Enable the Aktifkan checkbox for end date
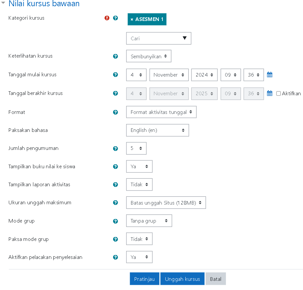303x290 pixels. 278,94
